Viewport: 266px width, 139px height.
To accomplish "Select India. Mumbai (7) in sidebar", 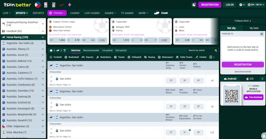I will click(23, 132).
